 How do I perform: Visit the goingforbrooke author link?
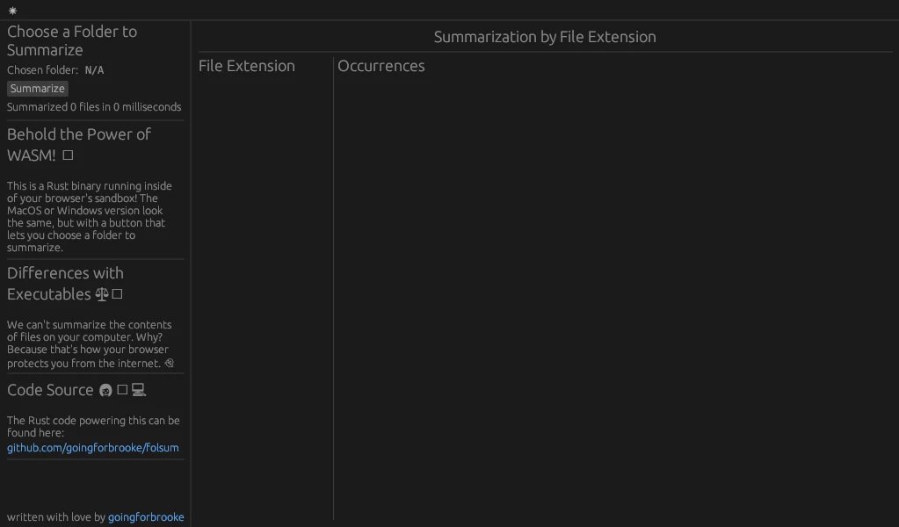tap(146, 517)
